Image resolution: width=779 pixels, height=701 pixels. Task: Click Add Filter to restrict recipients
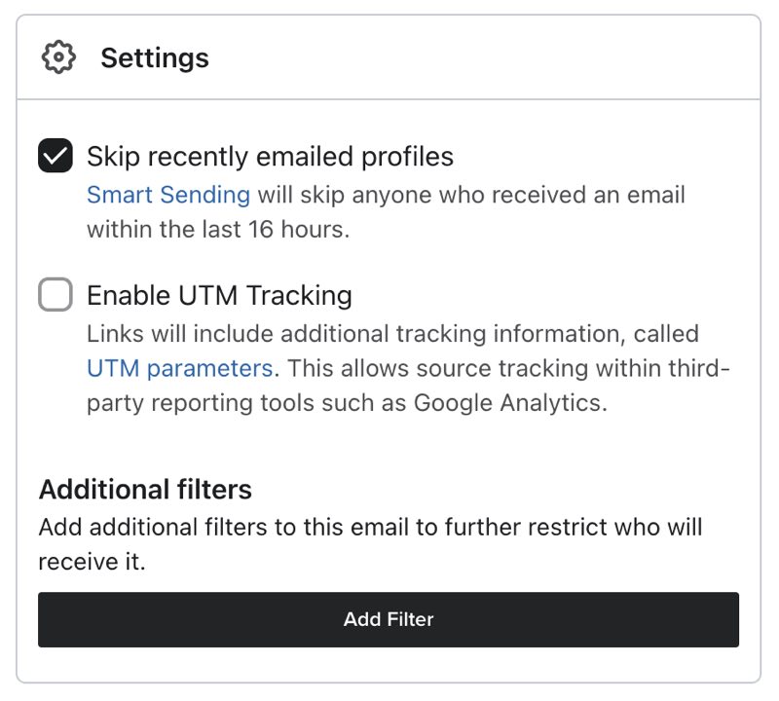389,619
